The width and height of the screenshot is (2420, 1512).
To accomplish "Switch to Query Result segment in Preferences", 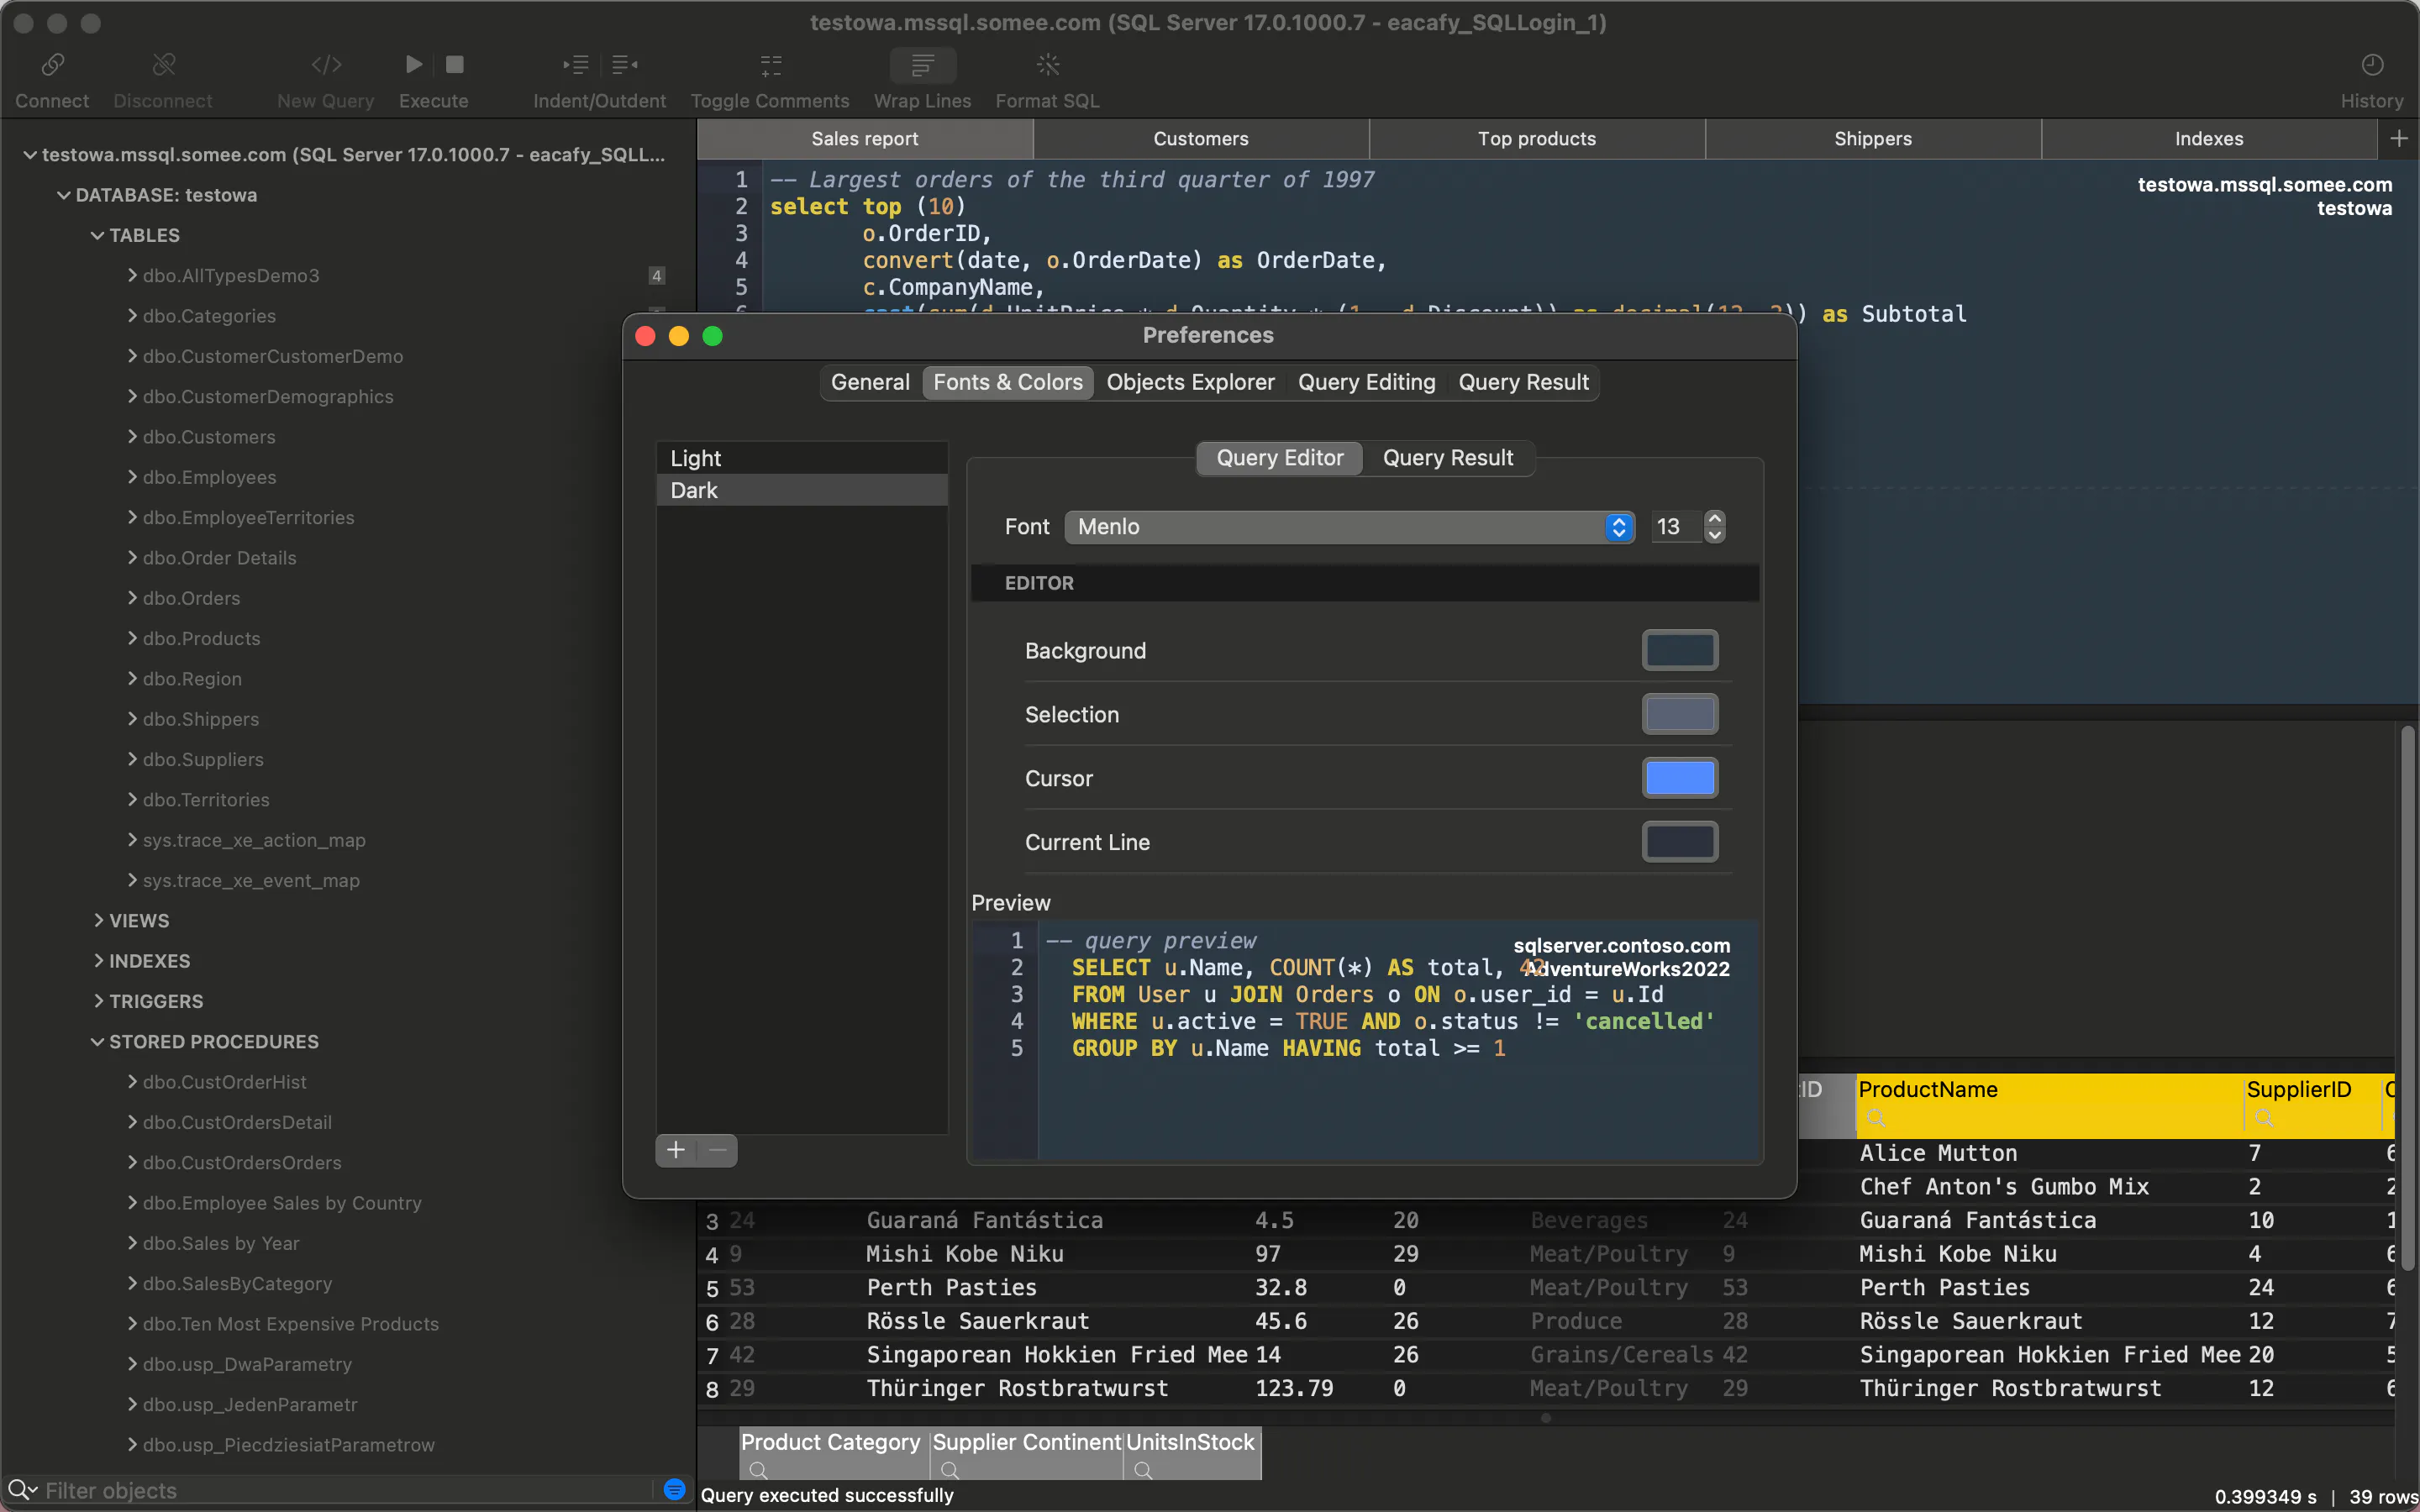I will [1448, 458].
